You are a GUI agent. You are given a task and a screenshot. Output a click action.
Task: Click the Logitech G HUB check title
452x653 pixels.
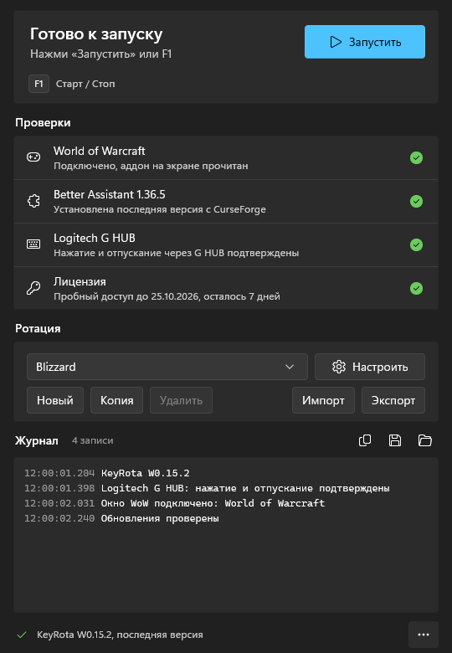tap(95, 238)
